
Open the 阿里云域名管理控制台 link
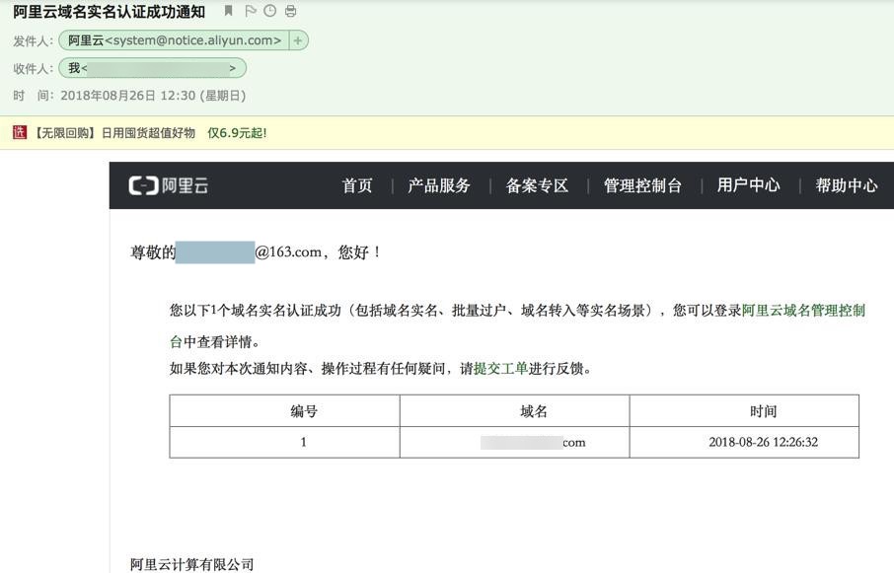coord(803,311)
